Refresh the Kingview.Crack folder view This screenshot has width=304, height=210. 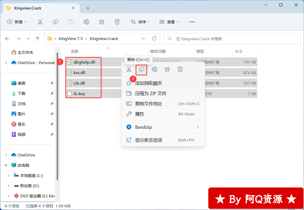click(x=154, y=38)
